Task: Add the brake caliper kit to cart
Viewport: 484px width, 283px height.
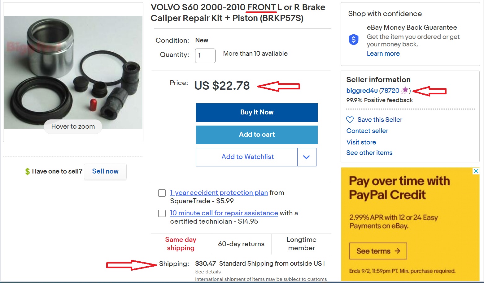Action: [x=257, y=135]
